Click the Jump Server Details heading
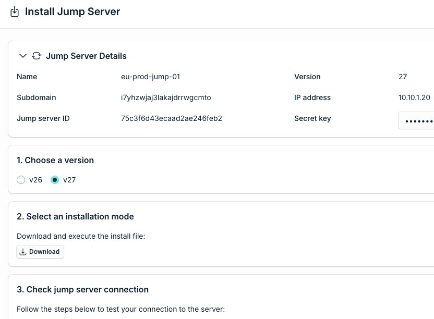The image size is (434, 319). coord(86,56)
